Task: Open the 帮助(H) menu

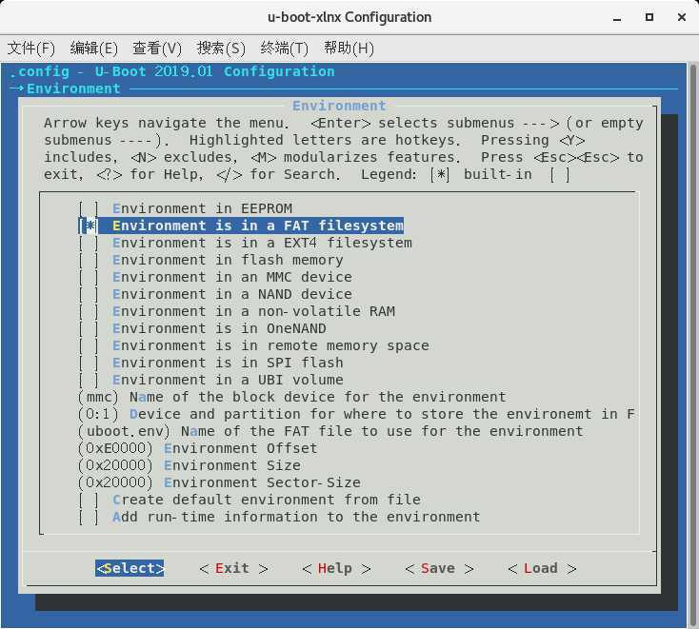Action: (x=349, y=49)
